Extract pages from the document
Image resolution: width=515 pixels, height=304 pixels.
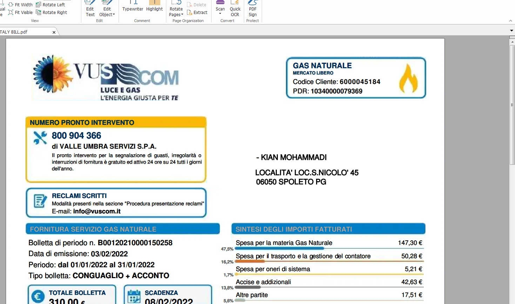[x=197, y=12]
